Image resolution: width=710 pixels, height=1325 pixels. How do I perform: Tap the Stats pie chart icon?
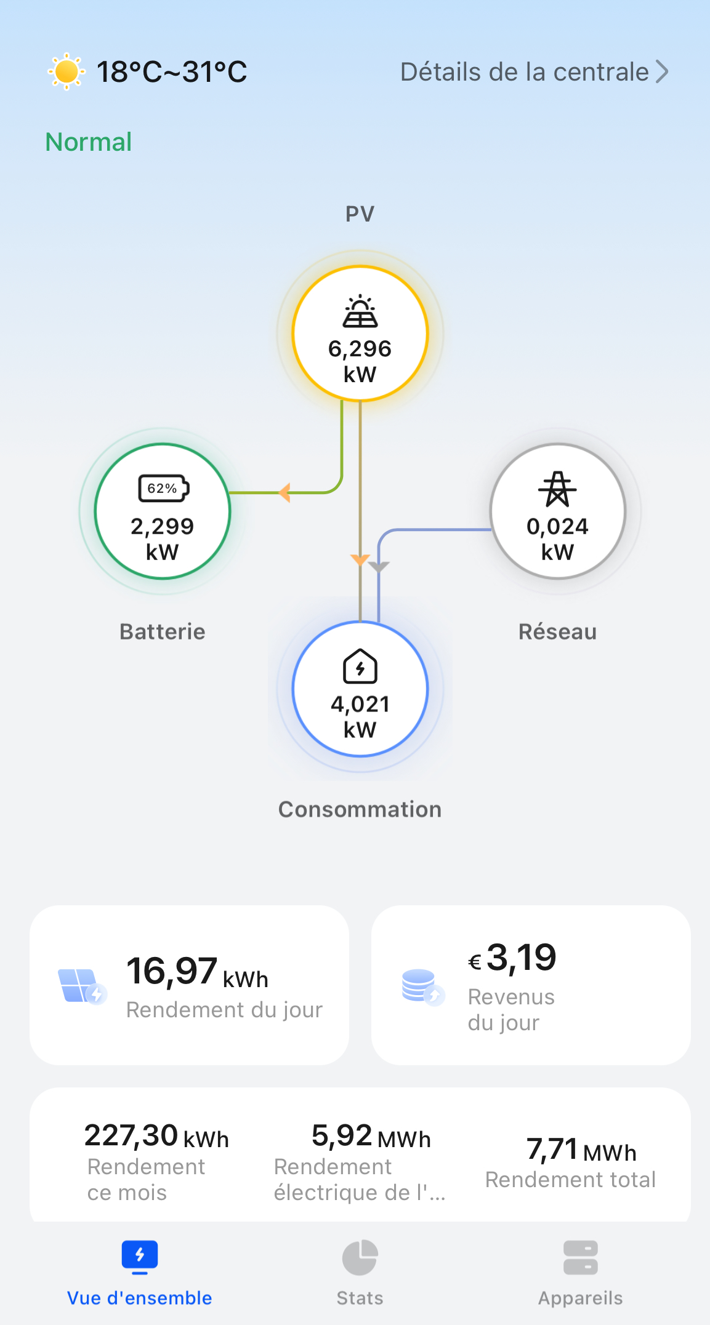360,1257
